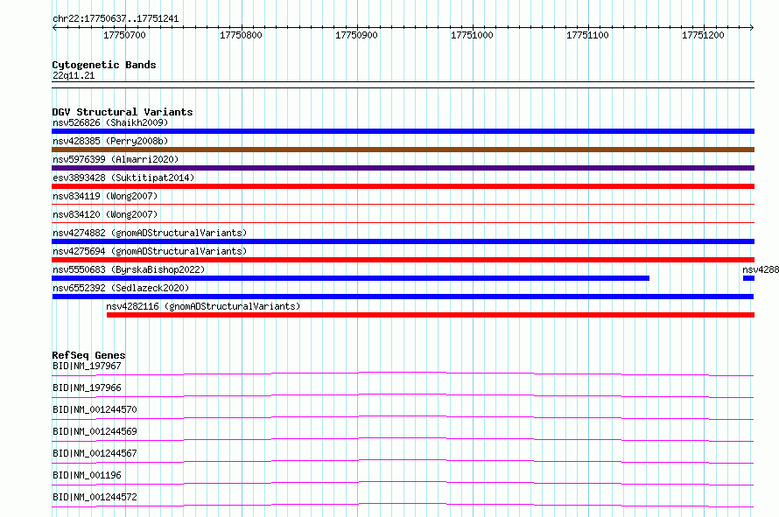Viewport: 779px width, 517px height.
Task: Click the BID|NM_197967 transcript label
Action: coord(87,366)
